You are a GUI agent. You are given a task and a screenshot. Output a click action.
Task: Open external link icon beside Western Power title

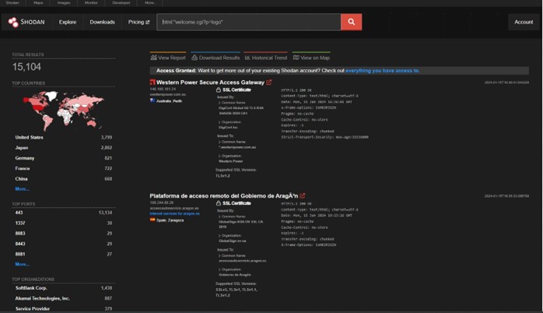(268, 83)
